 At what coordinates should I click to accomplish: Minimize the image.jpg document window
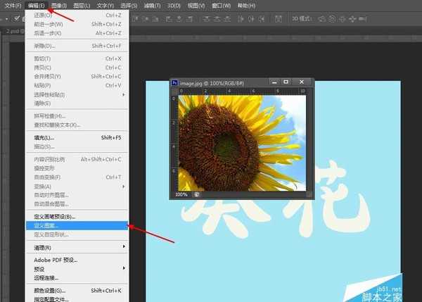[x=274, y=82]
